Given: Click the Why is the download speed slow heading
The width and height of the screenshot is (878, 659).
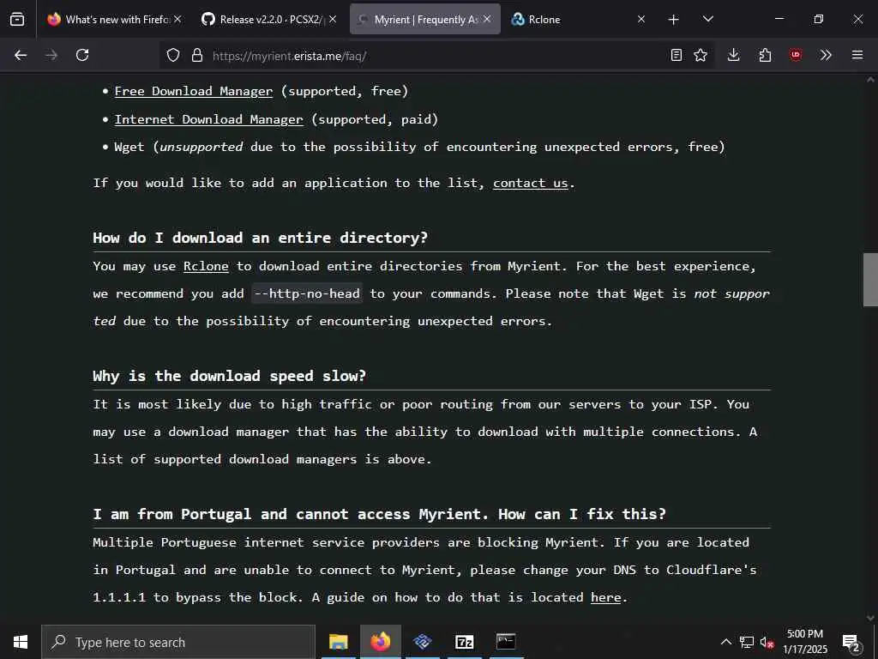Looking at the screenshot, I should point(229,376).
